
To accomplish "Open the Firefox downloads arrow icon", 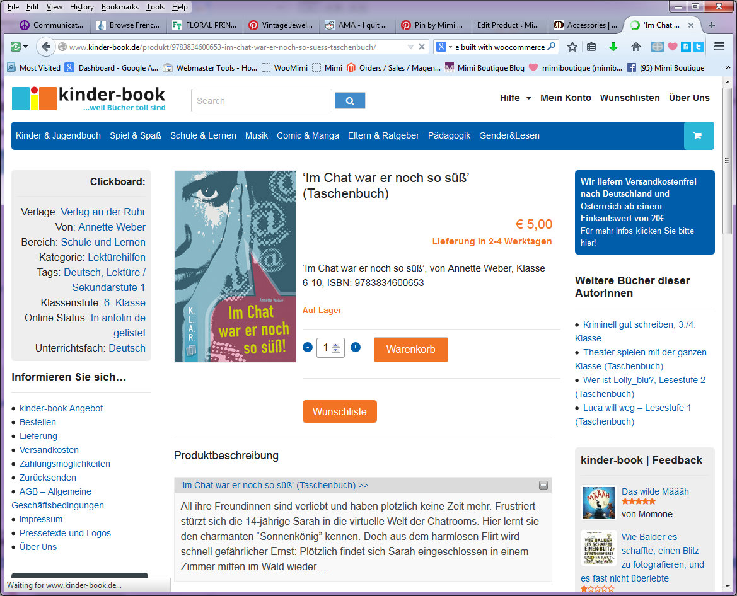I will click(x=613, y=47).
